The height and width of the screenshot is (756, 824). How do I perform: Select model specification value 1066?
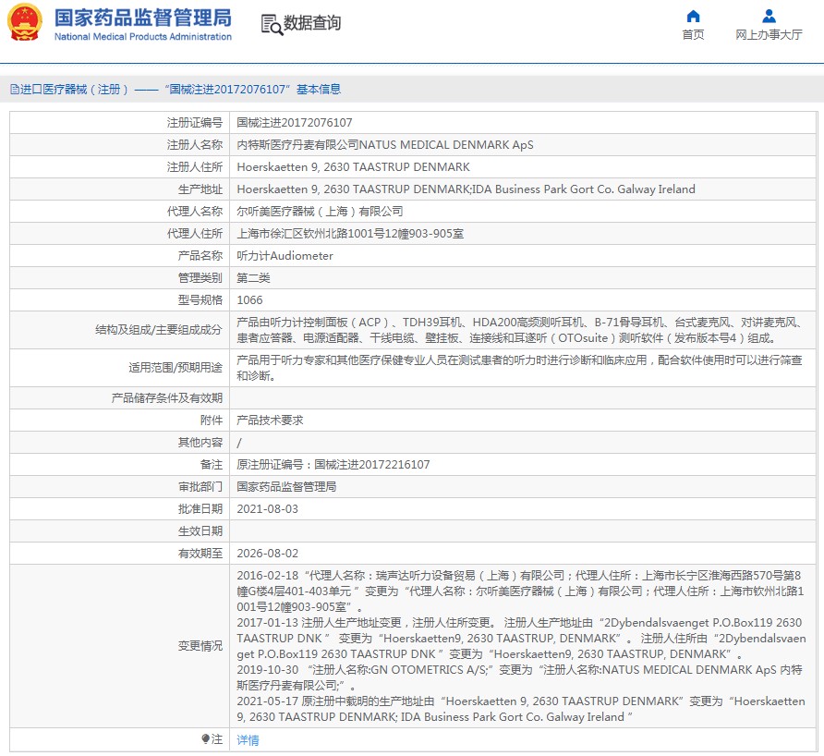point(249,300)
